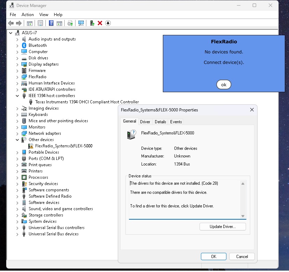Viewport: 289px width, 272px height.
Task: Click the Update Driver... button
Action: click(x=223, y=227)
